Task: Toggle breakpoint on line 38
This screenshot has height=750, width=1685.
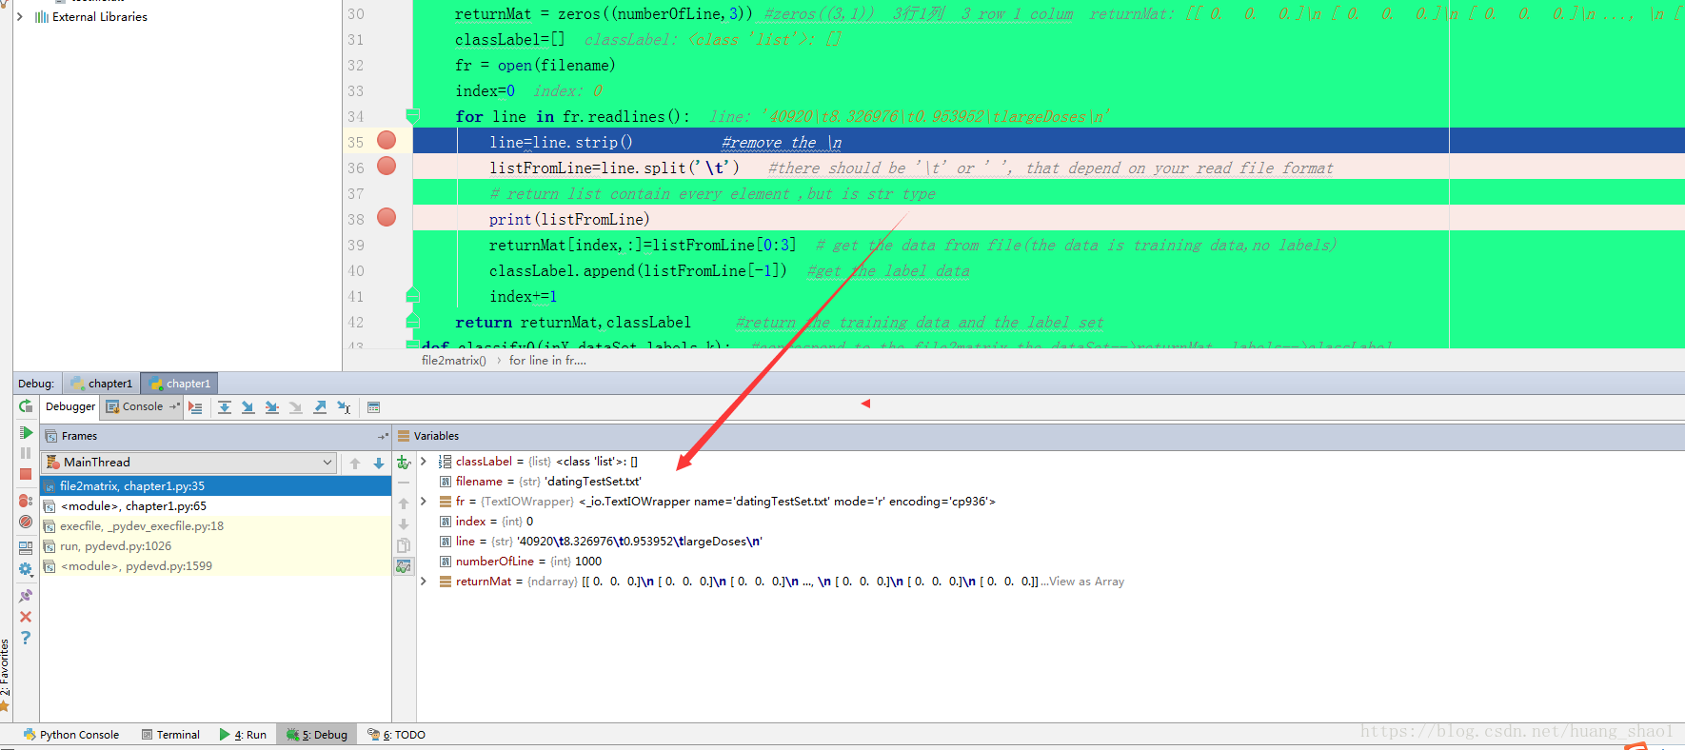Action: tap(387, 218)
